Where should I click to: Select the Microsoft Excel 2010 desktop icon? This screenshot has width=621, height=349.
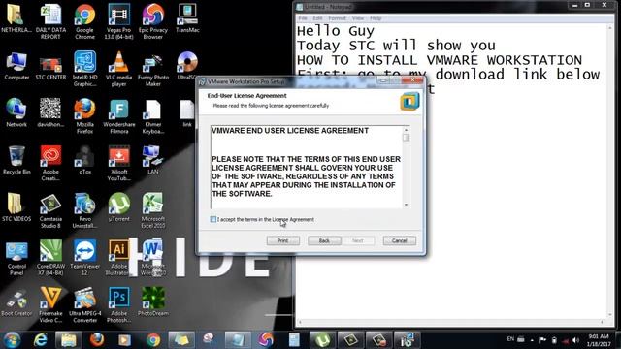tap(153, 210)
